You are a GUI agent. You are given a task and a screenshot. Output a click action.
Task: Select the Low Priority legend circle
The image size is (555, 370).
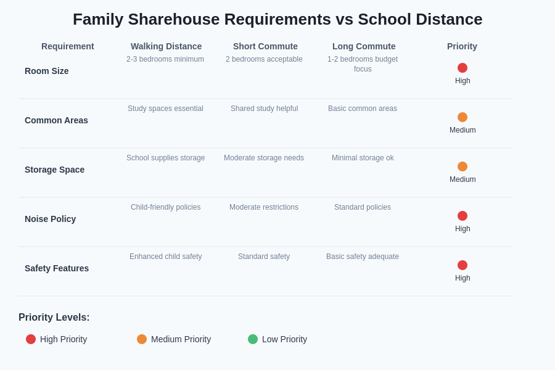tap(253, 339)
